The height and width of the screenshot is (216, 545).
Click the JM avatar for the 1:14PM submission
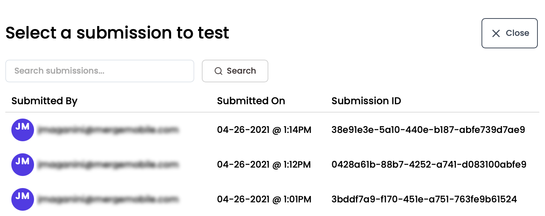point(23,130)
